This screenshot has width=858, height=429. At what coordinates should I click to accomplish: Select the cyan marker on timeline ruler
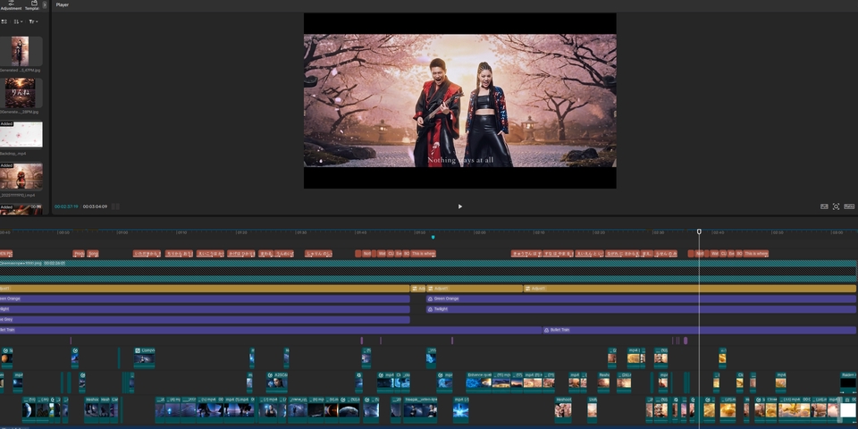pyautogui.click(x=433, y=237)
